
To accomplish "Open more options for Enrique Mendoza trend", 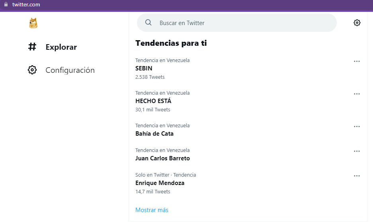I will coord(357,176).
